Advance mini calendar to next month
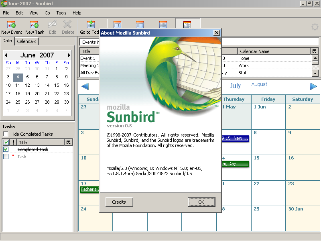The width and height of the screenshot is (321, 241). pos(69,55)
